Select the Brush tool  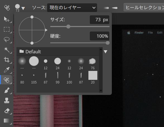point(7,90)
